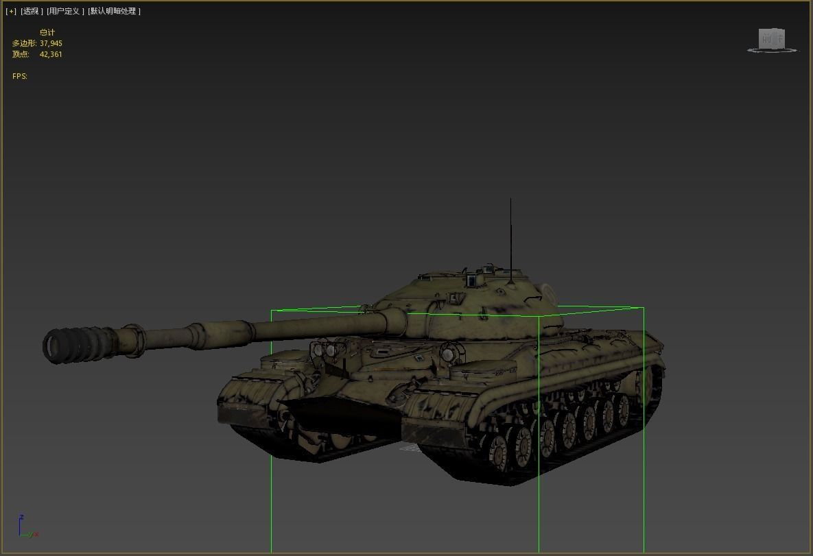Open the 用户定义 viewport settings menu
The image size is (813, 556).
coord(65,11)
